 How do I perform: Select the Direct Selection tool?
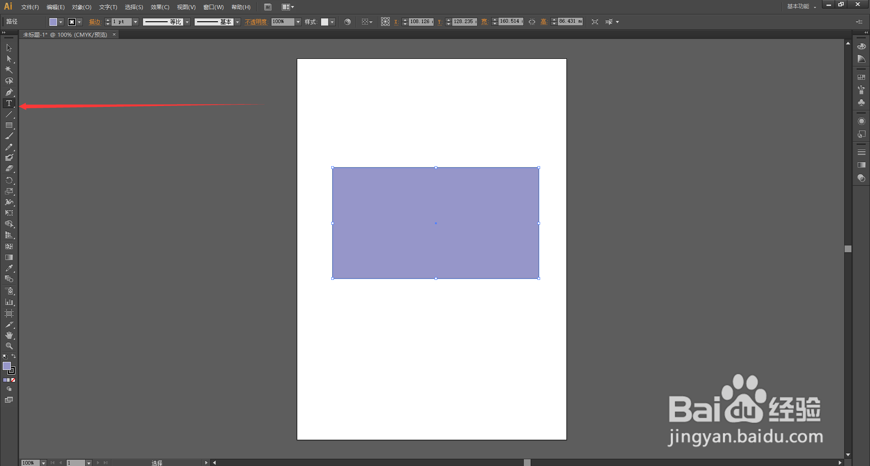tap(9, 59)
